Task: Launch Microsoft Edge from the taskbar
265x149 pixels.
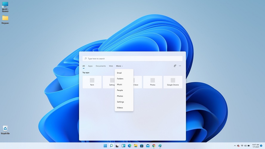Action: (130, 146)
